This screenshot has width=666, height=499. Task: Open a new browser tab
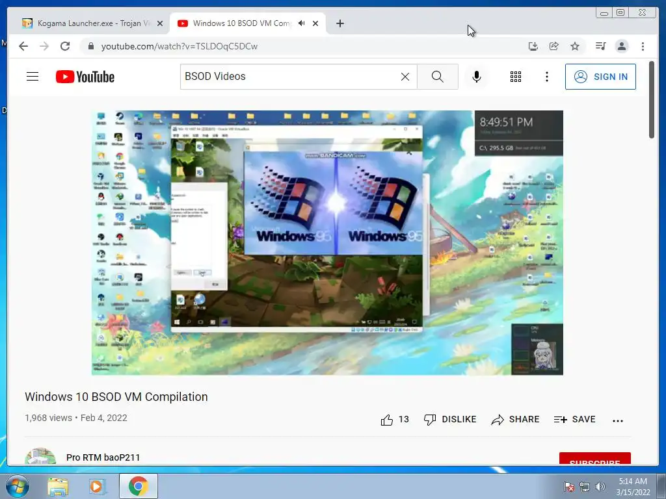click(x=340, y=24)
